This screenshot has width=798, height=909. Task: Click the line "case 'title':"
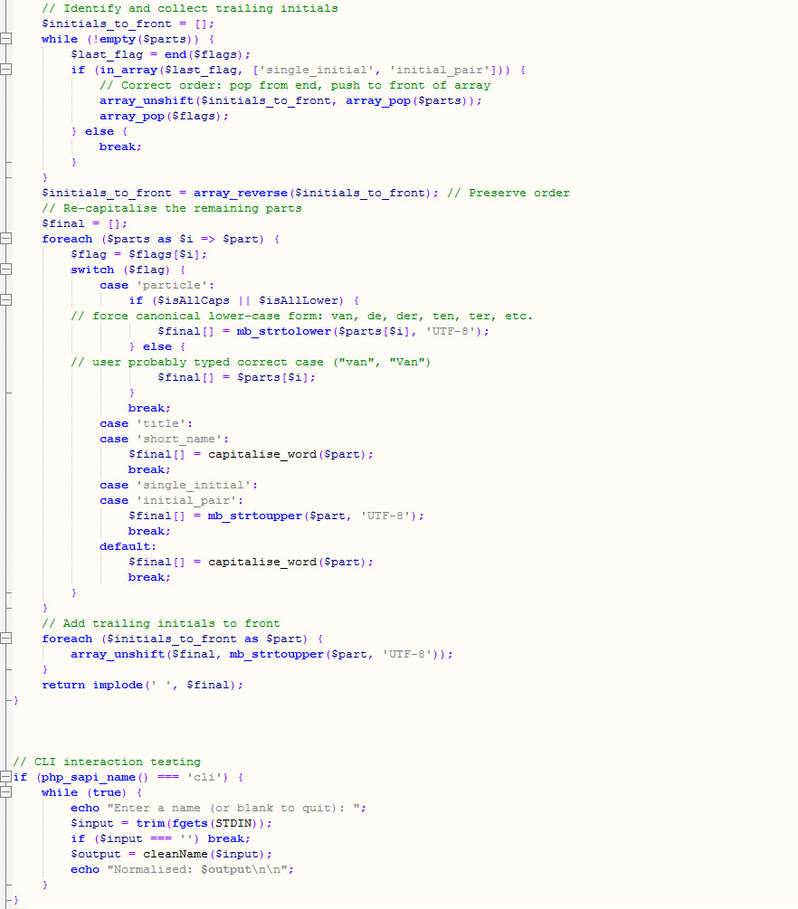[147, 423]
